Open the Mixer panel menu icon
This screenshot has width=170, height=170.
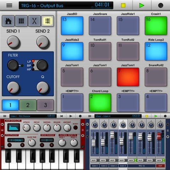pyautogui.click(x=90, y=116)
